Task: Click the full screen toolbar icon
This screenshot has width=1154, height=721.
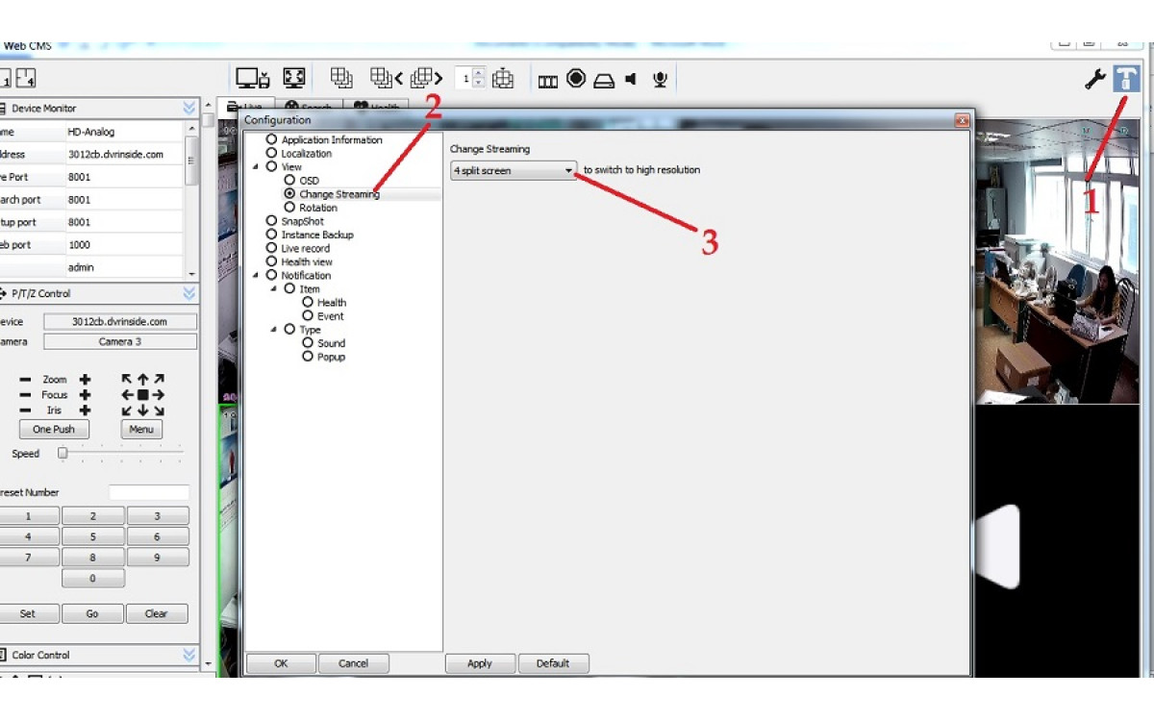Action: [x=294, y=79]
